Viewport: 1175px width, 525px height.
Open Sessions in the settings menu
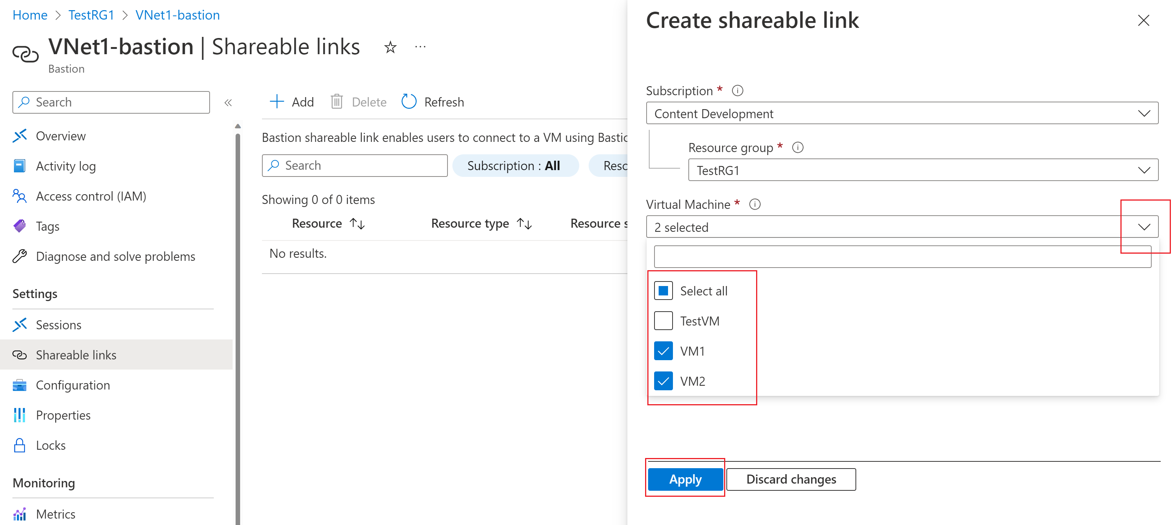pos(58,325)
